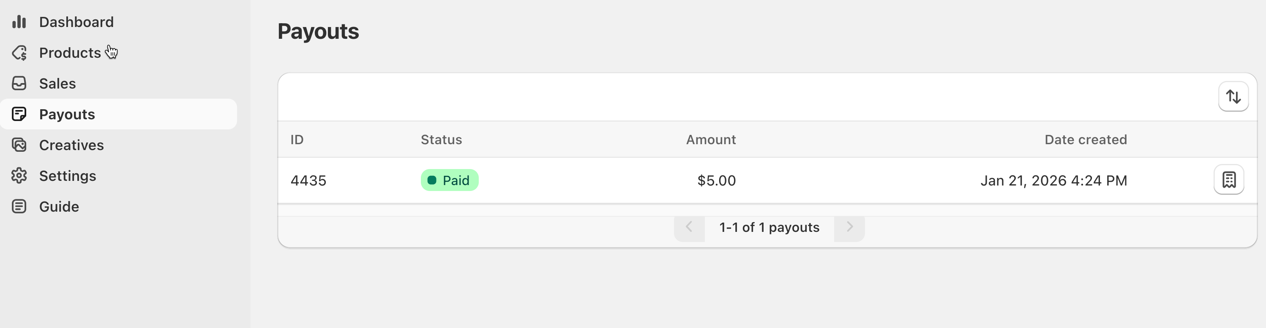The height and width of the screenshot is (328, 1266).
Task: Click the Guide document icon
Action: pos(19,207)
